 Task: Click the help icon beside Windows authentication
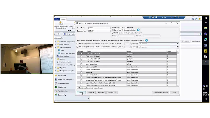[x=138, y=30]
